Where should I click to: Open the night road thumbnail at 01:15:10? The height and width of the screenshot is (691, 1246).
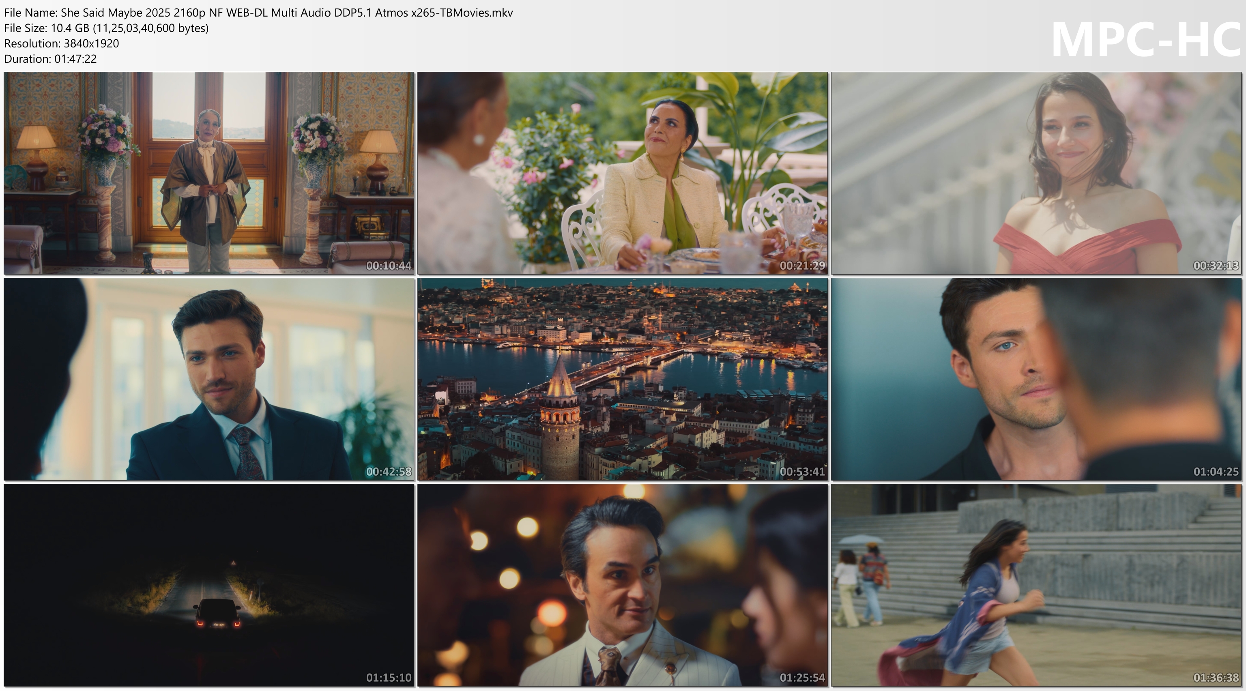pyautogui.click(x=209, y=585)
